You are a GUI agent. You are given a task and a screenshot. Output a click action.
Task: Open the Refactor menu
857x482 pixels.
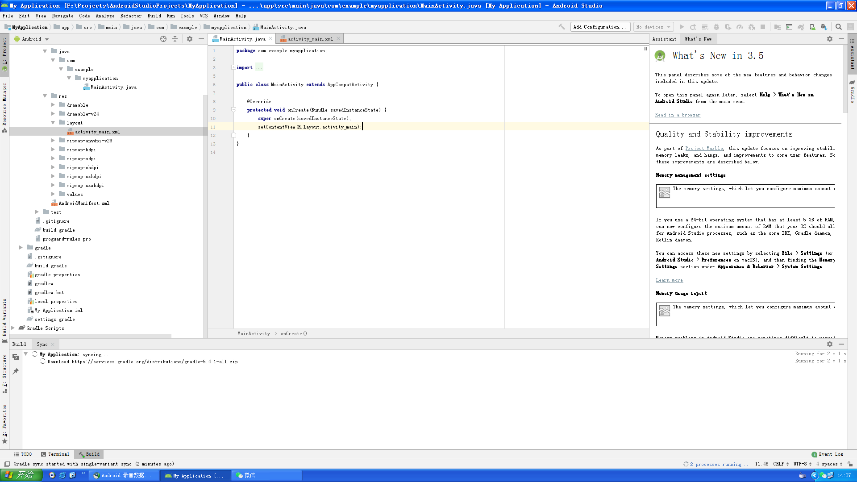pos(130,16)
